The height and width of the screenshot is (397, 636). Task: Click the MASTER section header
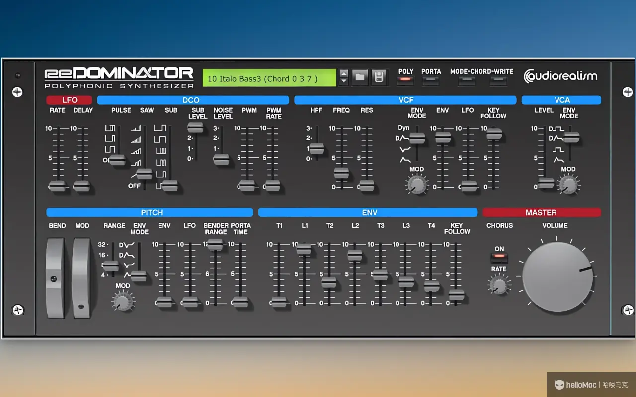click(542, 212)
